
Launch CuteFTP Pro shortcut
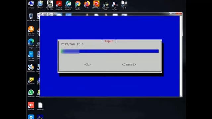point(31,81)
